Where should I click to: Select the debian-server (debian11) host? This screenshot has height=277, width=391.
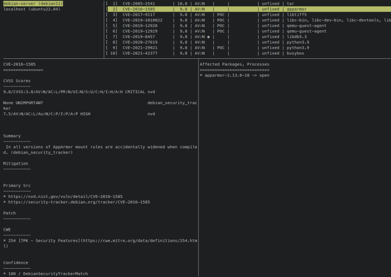pyautogui.click(x=33, y=4)
